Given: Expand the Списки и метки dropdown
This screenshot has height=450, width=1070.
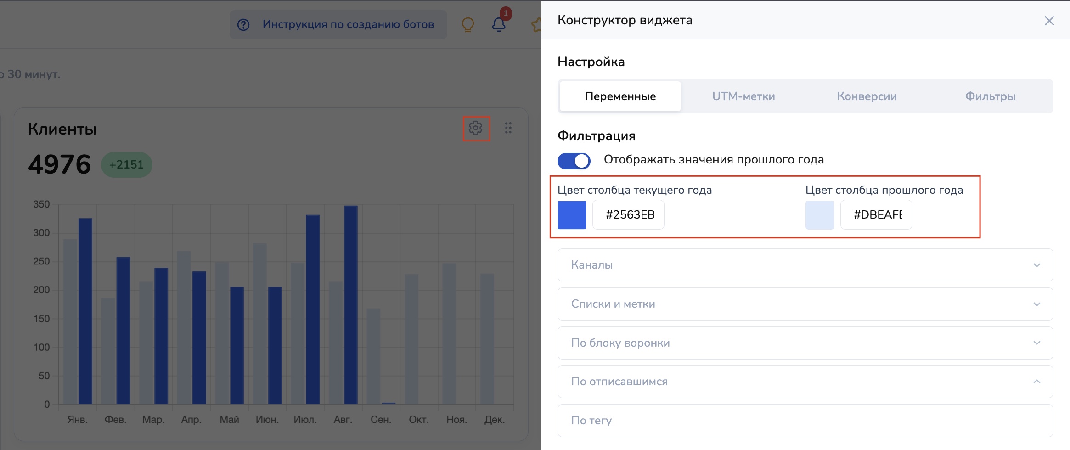Looking at the screenshot, I should point(805,304).
